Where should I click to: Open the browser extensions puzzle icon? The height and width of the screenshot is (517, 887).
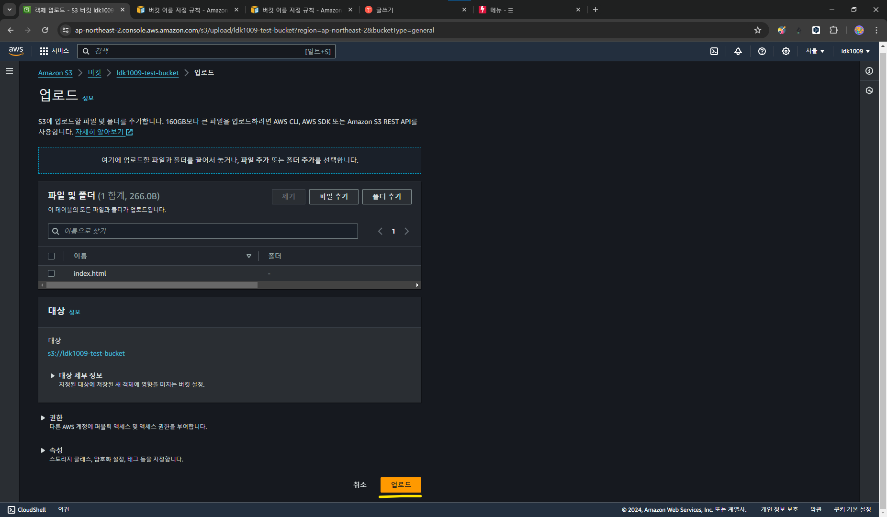coord(833,30)
